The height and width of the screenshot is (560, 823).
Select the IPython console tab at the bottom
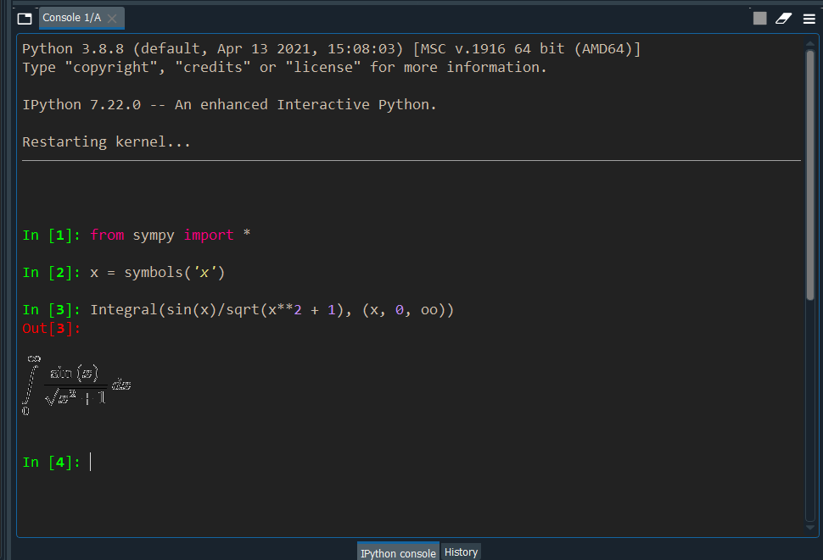pos(398,552)
